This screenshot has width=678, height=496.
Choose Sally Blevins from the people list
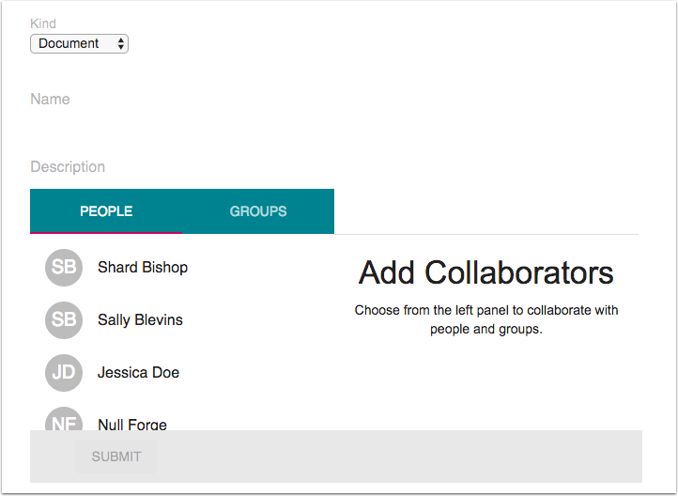[x=140, y=320]
